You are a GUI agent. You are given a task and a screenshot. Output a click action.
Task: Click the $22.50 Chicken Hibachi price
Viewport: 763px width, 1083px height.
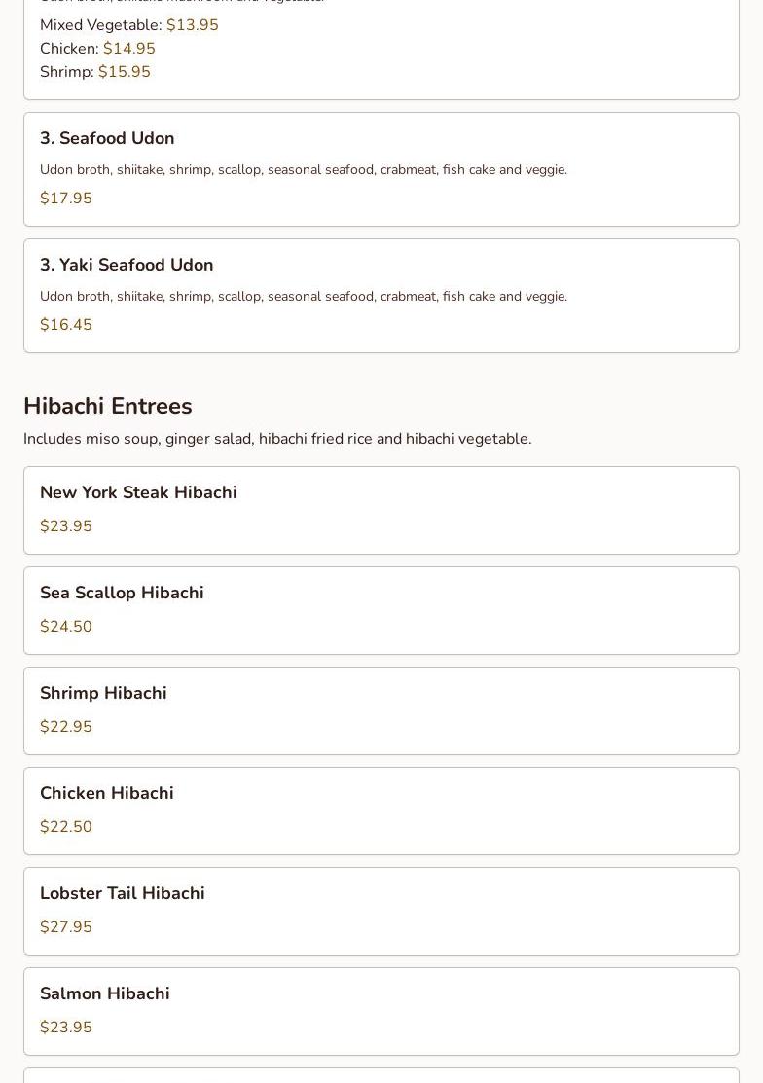coord(66,827)
